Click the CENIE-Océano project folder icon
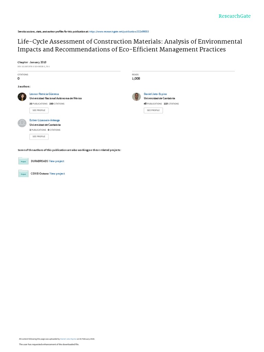The width and height of the screenshot is (264, 352). 23,174
